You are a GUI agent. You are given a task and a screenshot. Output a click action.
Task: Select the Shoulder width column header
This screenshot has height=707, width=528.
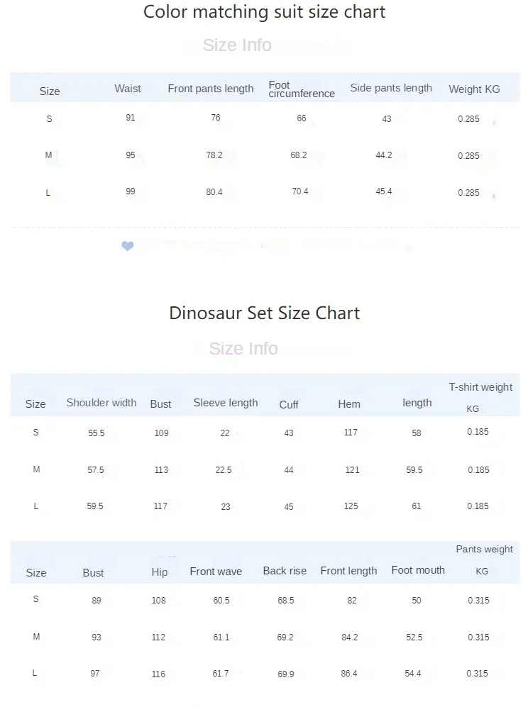click(101, 403)
